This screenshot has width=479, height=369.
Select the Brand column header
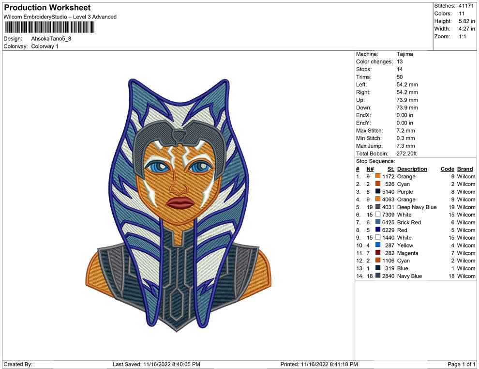pyautogui.click(x=465, y=169)
